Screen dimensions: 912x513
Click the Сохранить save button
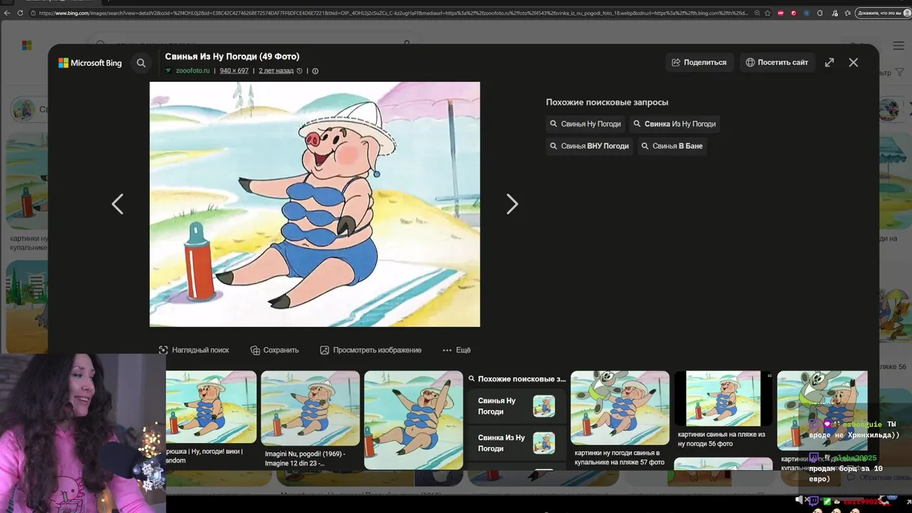click(x=274, y=350)
